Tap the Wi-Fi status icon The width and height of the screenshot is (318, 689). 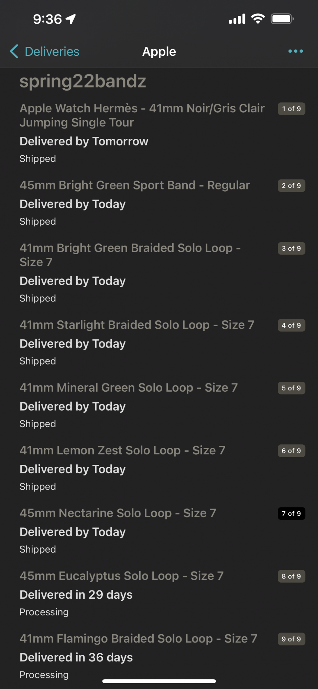258,19
